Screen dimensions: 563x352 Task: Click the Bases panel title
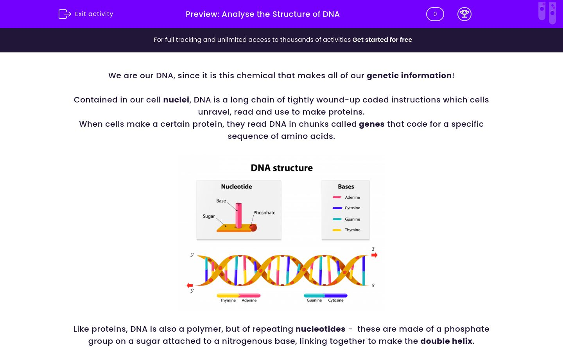(x=346, y=187)
